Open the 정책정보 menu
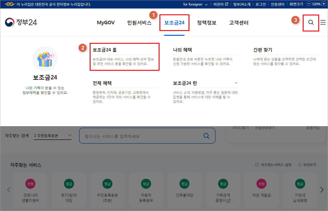328x211 pixels. coord(207,23)
